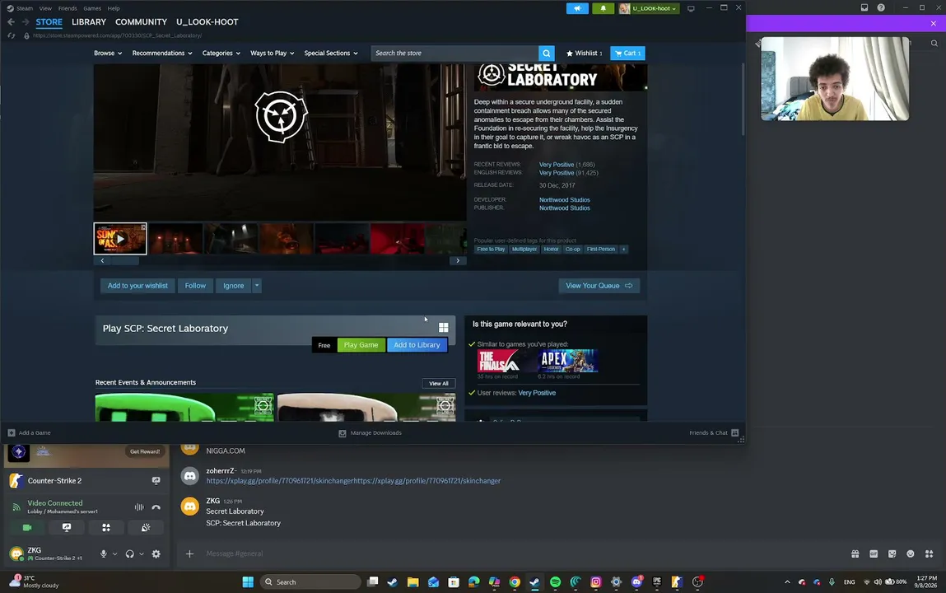Enter Big Picture mode icon in Steam title bar
Viewport: 946px width, 593px height.
click(691, 8)
